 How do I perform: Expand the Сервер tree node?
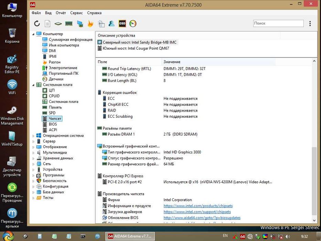[x=33, y=142]
